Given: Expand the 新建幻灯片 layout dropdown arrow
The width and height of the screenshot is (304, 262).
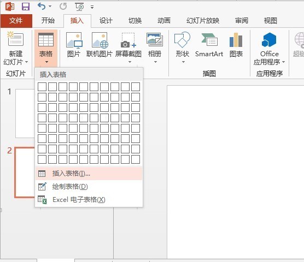Looking at the screenshot, I should click(27, 62).
